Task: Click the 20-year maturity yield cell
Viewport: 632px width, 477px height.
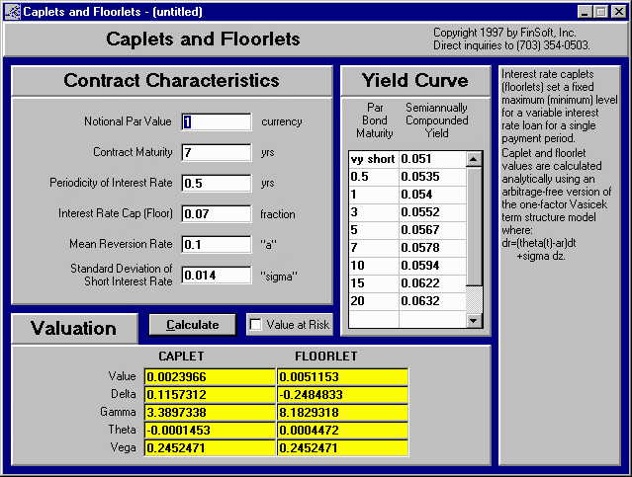Action: pyautogui.click(x=430, y=301)
